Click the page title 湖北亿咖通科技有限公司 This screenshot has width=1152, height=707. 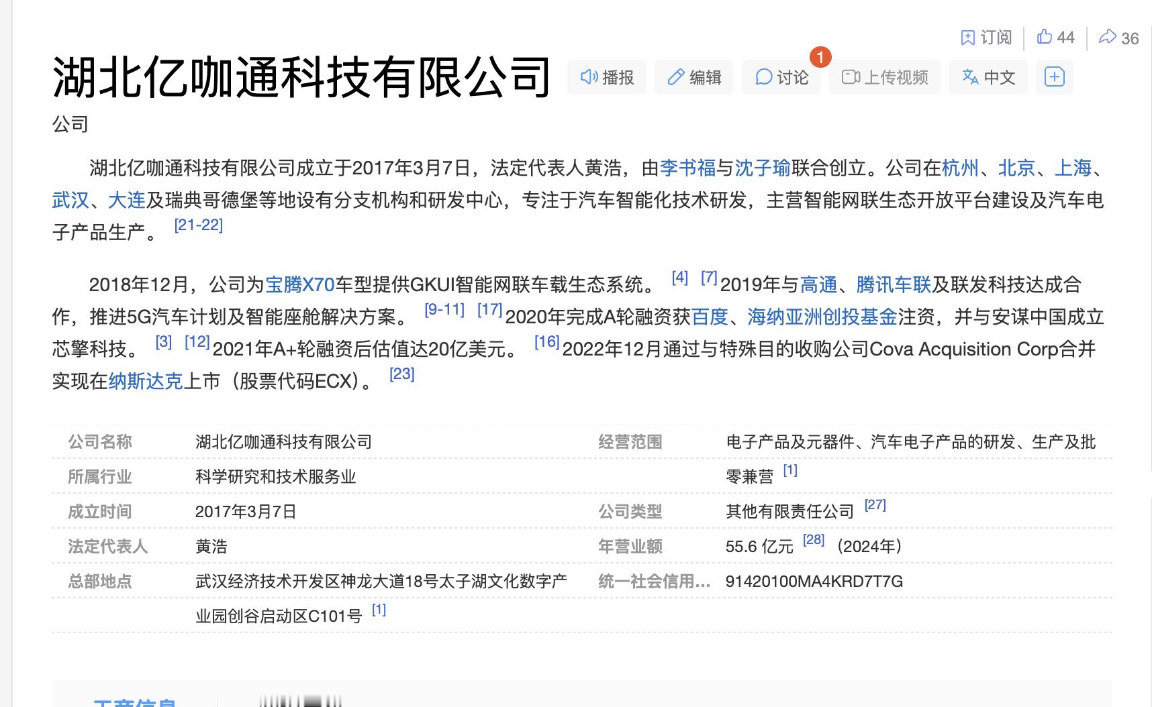302,77
